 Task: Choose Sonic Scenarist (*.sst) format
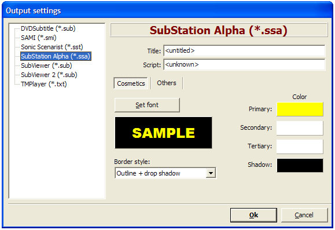(52, 47)
